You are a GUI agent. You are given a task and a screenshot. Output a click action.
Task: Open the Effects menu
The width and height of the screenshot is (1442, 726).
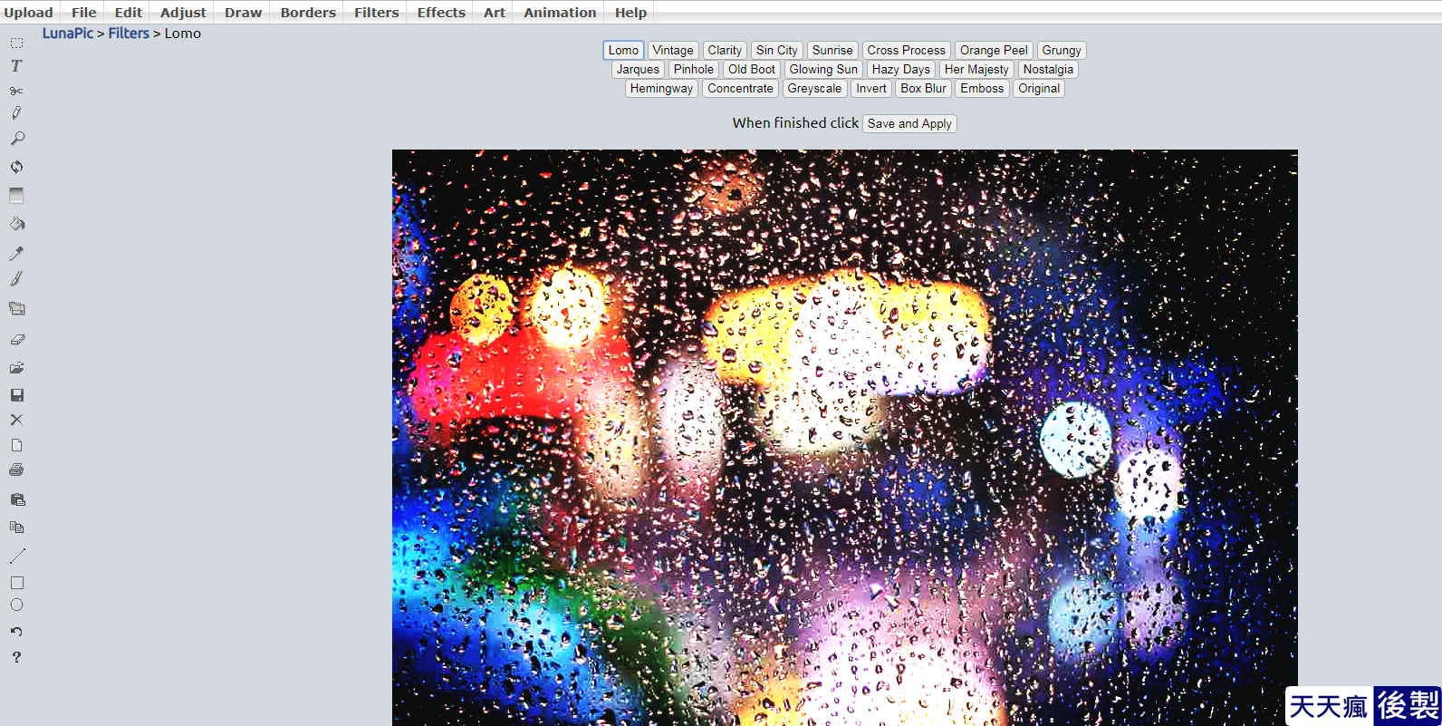(441, 13)
